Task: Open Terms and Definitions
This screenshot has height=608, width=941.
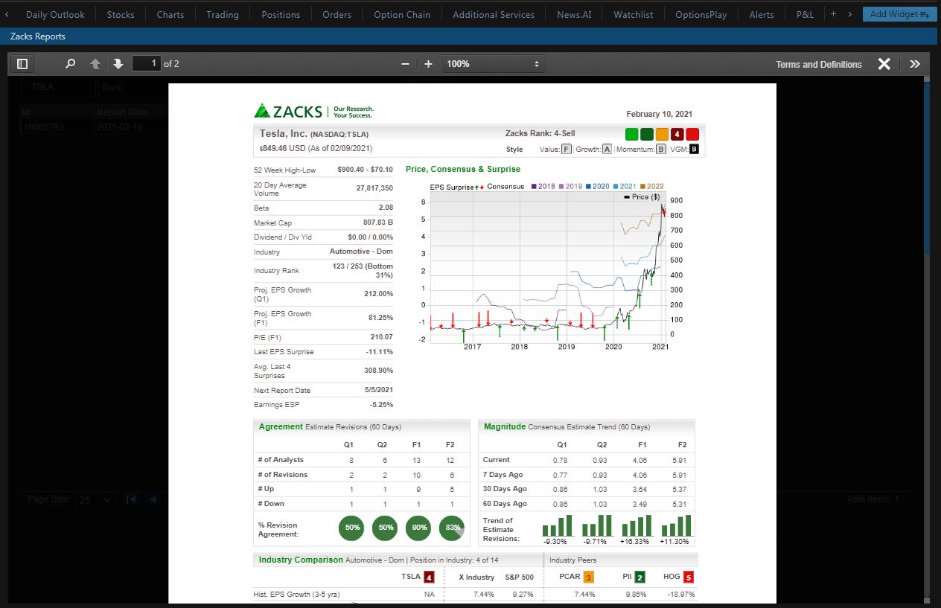Action: [x=818, y=64]
